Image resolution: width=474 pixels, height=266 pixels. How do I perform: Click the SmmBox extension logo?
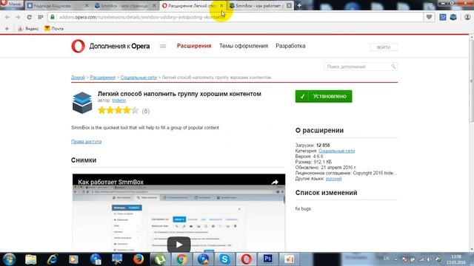pos(82,103)
